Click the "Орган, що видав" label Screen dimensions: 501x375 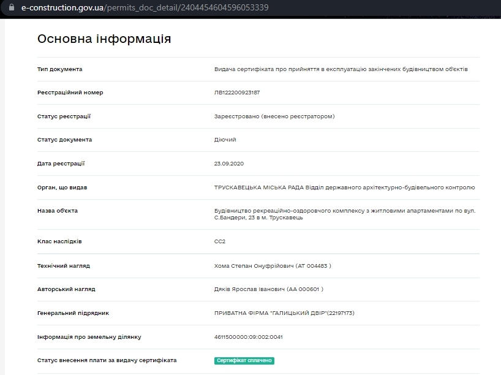coord(62,187)
